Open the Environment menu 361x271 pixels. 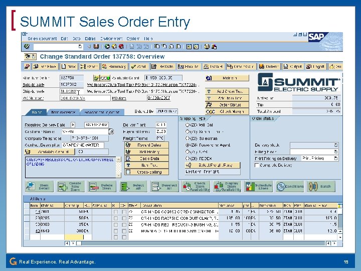(x=111, y=39)
